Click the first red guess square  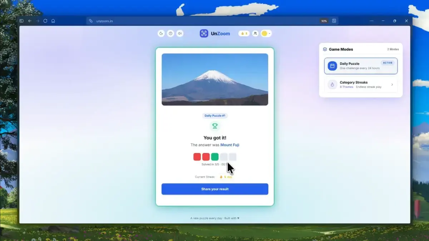(197, 157)
